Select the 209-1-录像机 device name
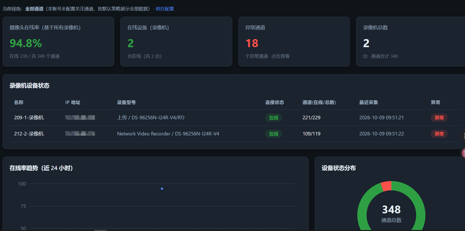 (29, 118)
